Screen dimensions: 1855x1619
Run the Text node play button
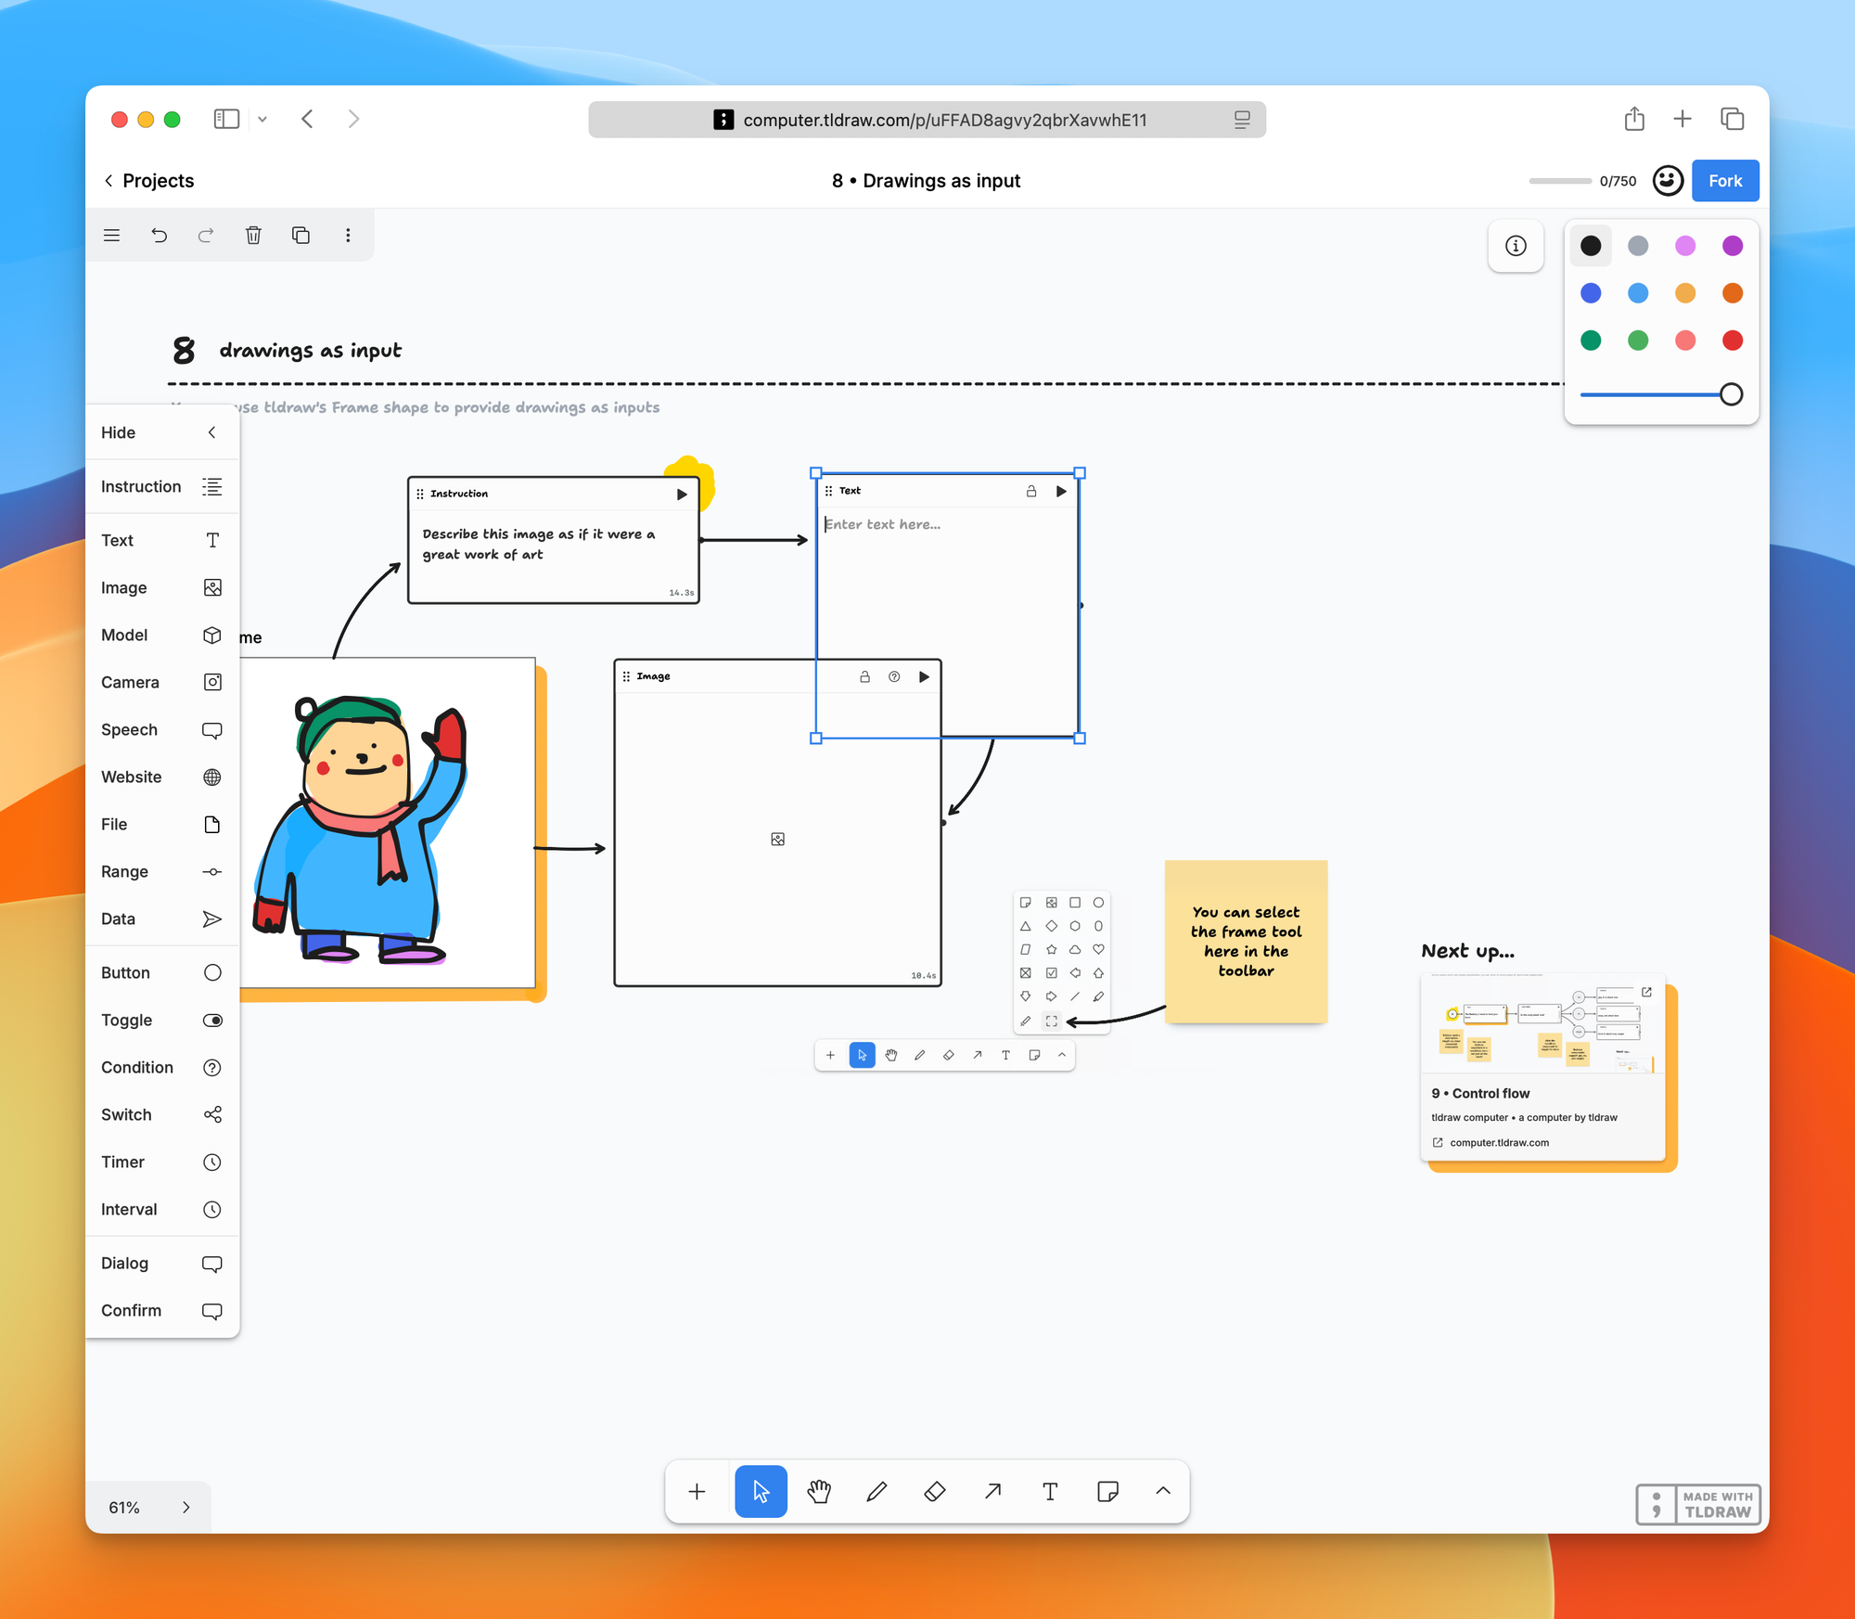pyautogui.click(x=1061, y=492)
